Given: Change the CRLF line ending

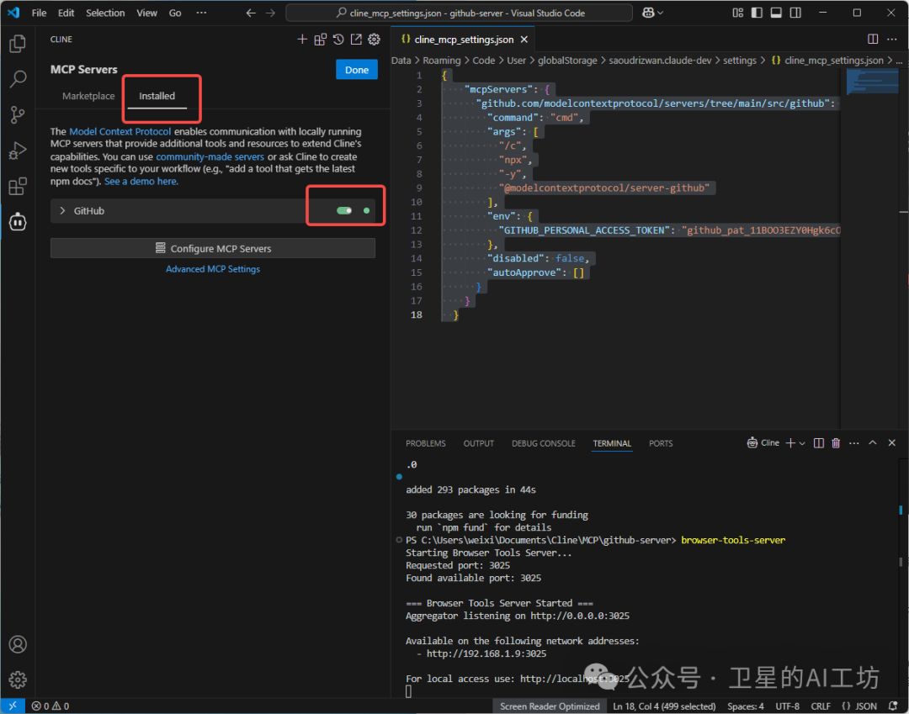Looking at the screenshot, I should (x=821, y=706).
